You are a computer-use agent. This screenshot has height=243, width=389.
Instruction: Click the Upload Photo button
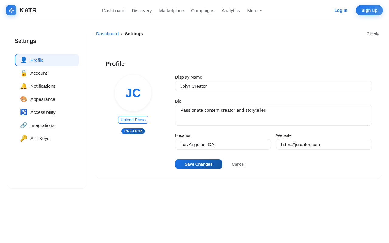click(133, 120)
